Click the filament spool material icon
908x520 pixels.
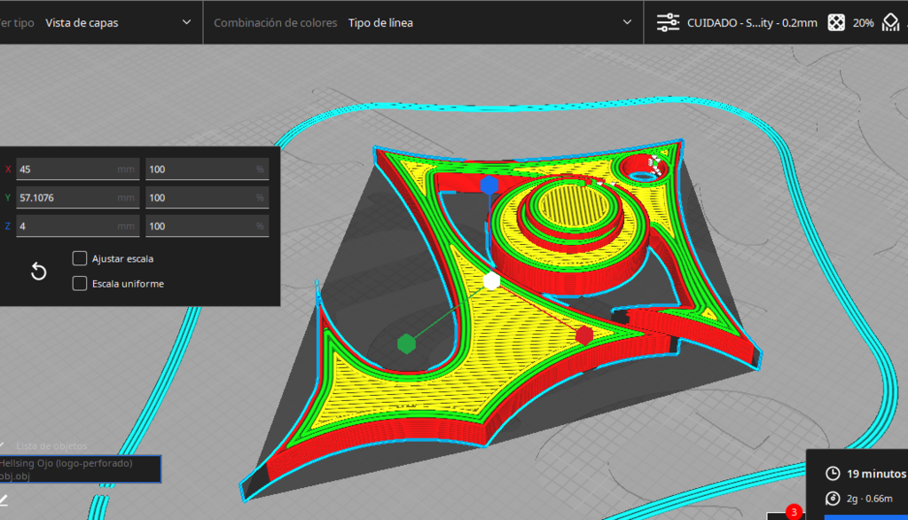[833, 499]
